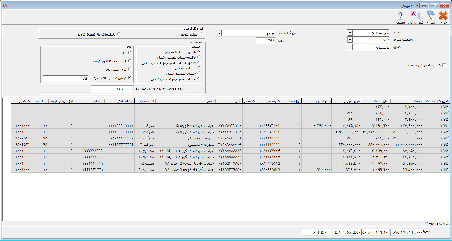Click the invoice aggregation amount threshold field
452x241 pixels.
[x=112, y=89]
